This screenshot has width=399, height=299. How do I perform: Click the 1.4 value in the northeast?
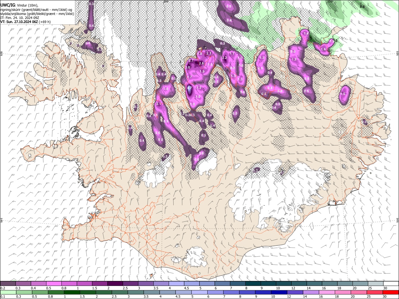click(x=306, y=33)
